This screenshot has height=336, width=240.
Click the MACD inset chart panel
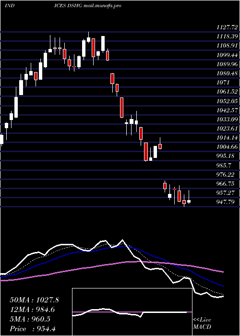pos(132,312)
